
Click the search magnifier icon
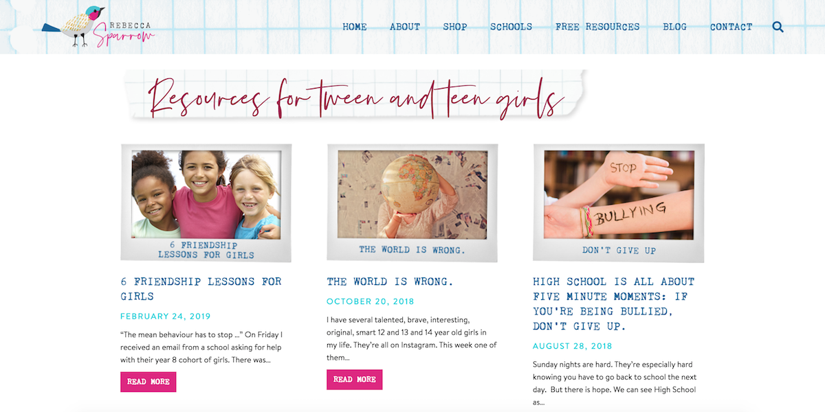pyautogui.click(x=778, y=27)
